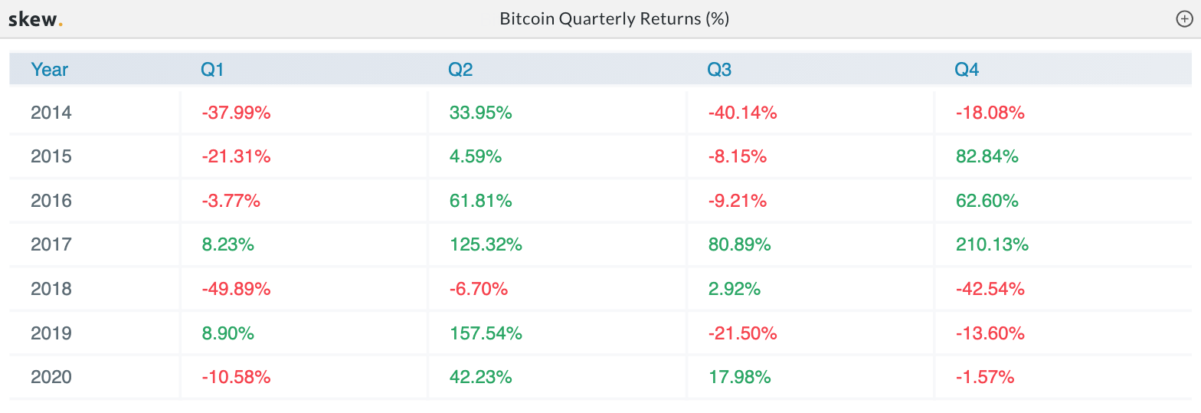Click the 157.54% value in 2019 Q2

point(486,333)
